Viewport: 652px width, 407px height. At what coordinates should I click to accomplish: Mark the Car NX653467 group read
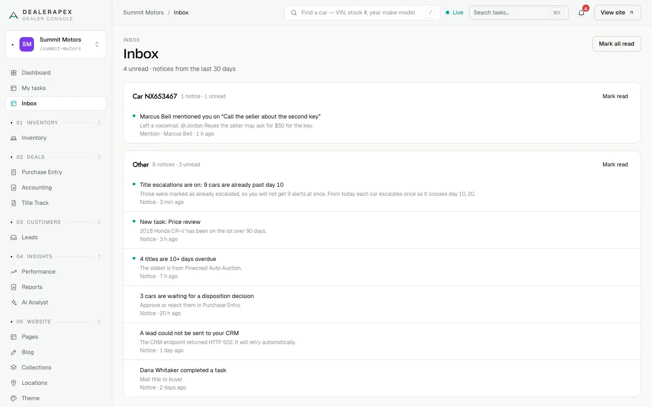tap(615, 96)
